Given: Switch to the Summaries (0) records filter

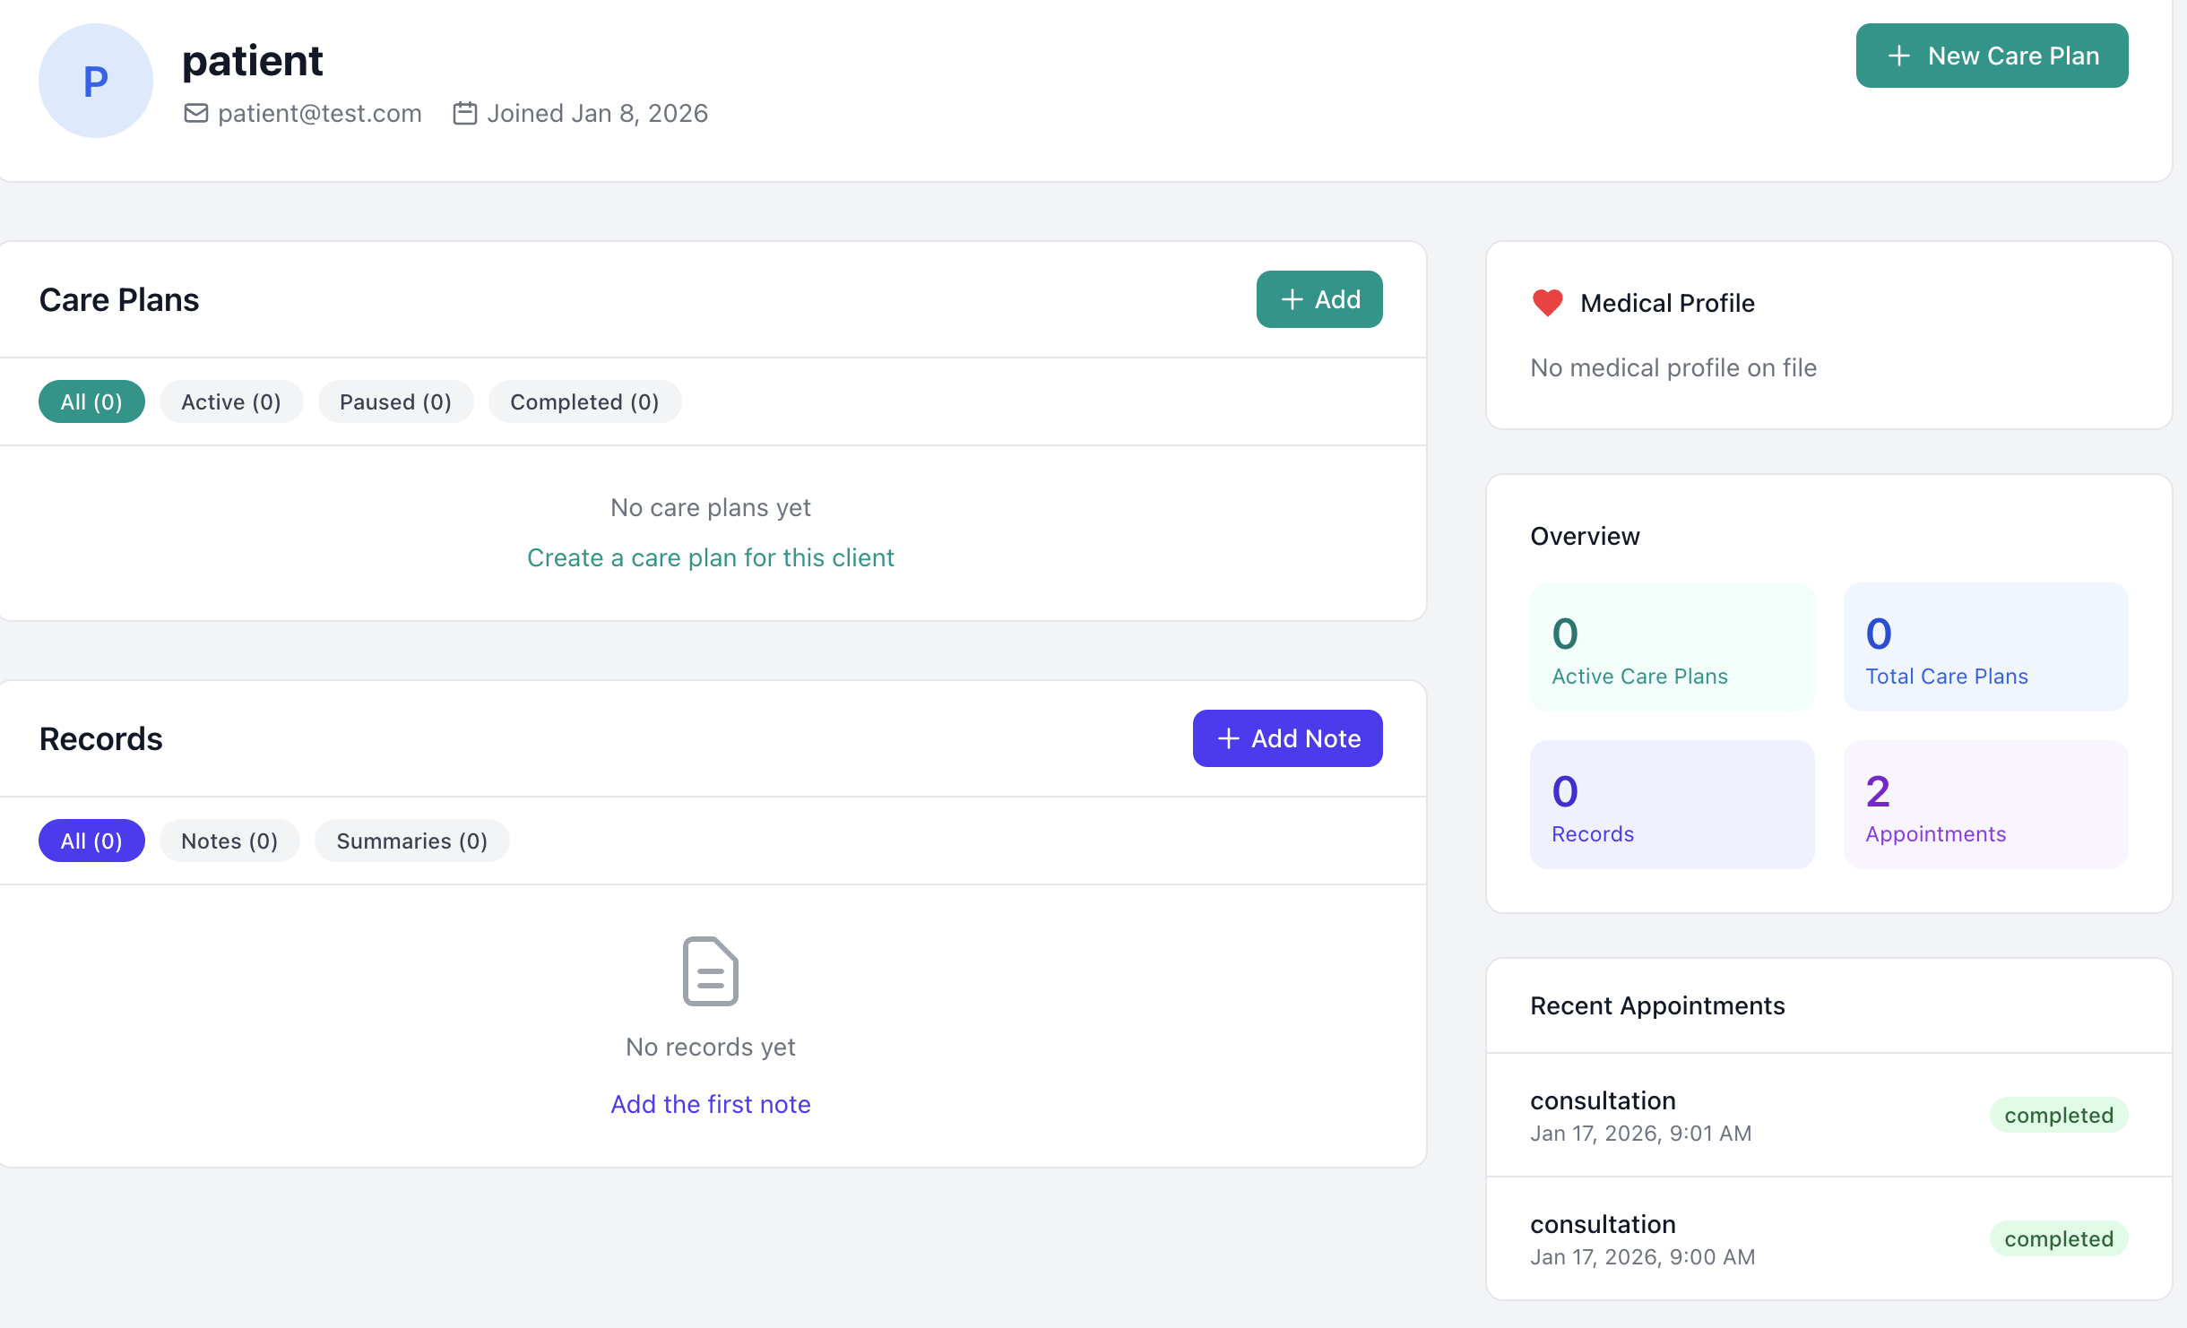Looking at the screenshot, I should click(x=411, y=841).
